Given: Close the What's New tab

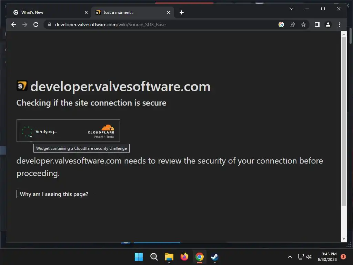Looking at the screenshot, I should pyautogui.click(x=86, y=12).
